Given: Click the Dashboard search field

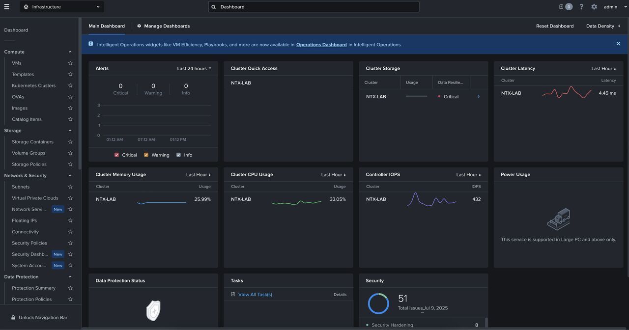Looking at the screenshot, I should click(x=314, y=7).
